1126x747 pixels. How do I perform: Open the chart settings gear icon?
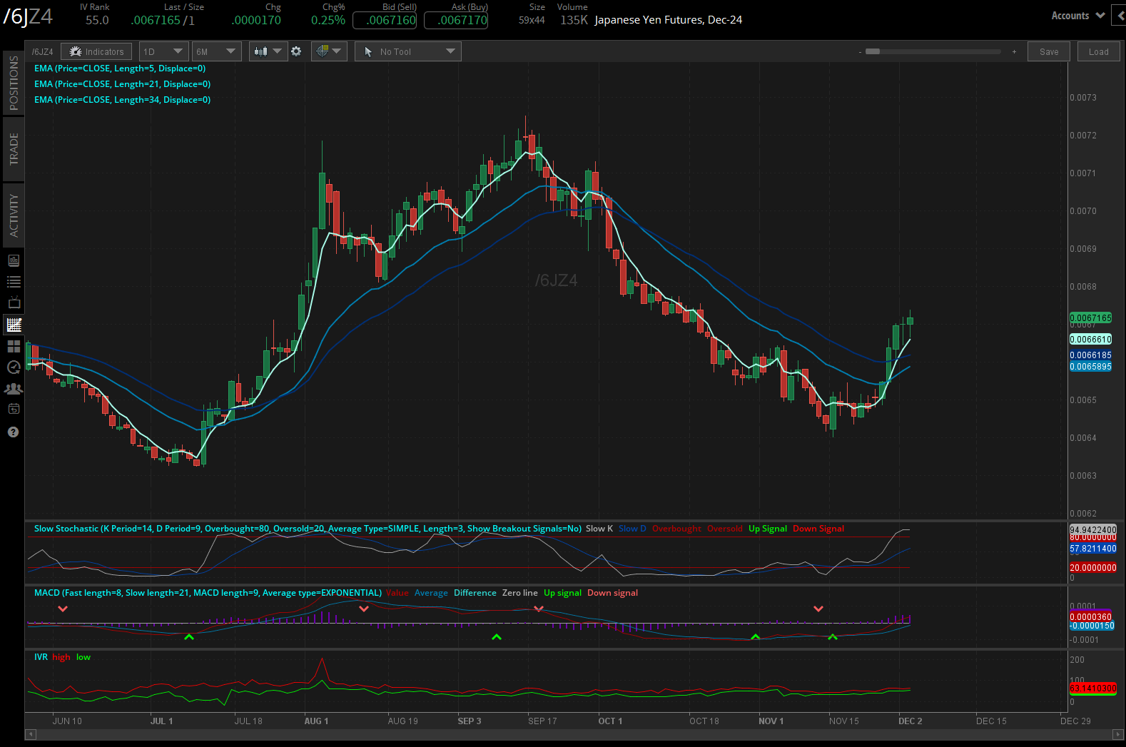(296, 51)
